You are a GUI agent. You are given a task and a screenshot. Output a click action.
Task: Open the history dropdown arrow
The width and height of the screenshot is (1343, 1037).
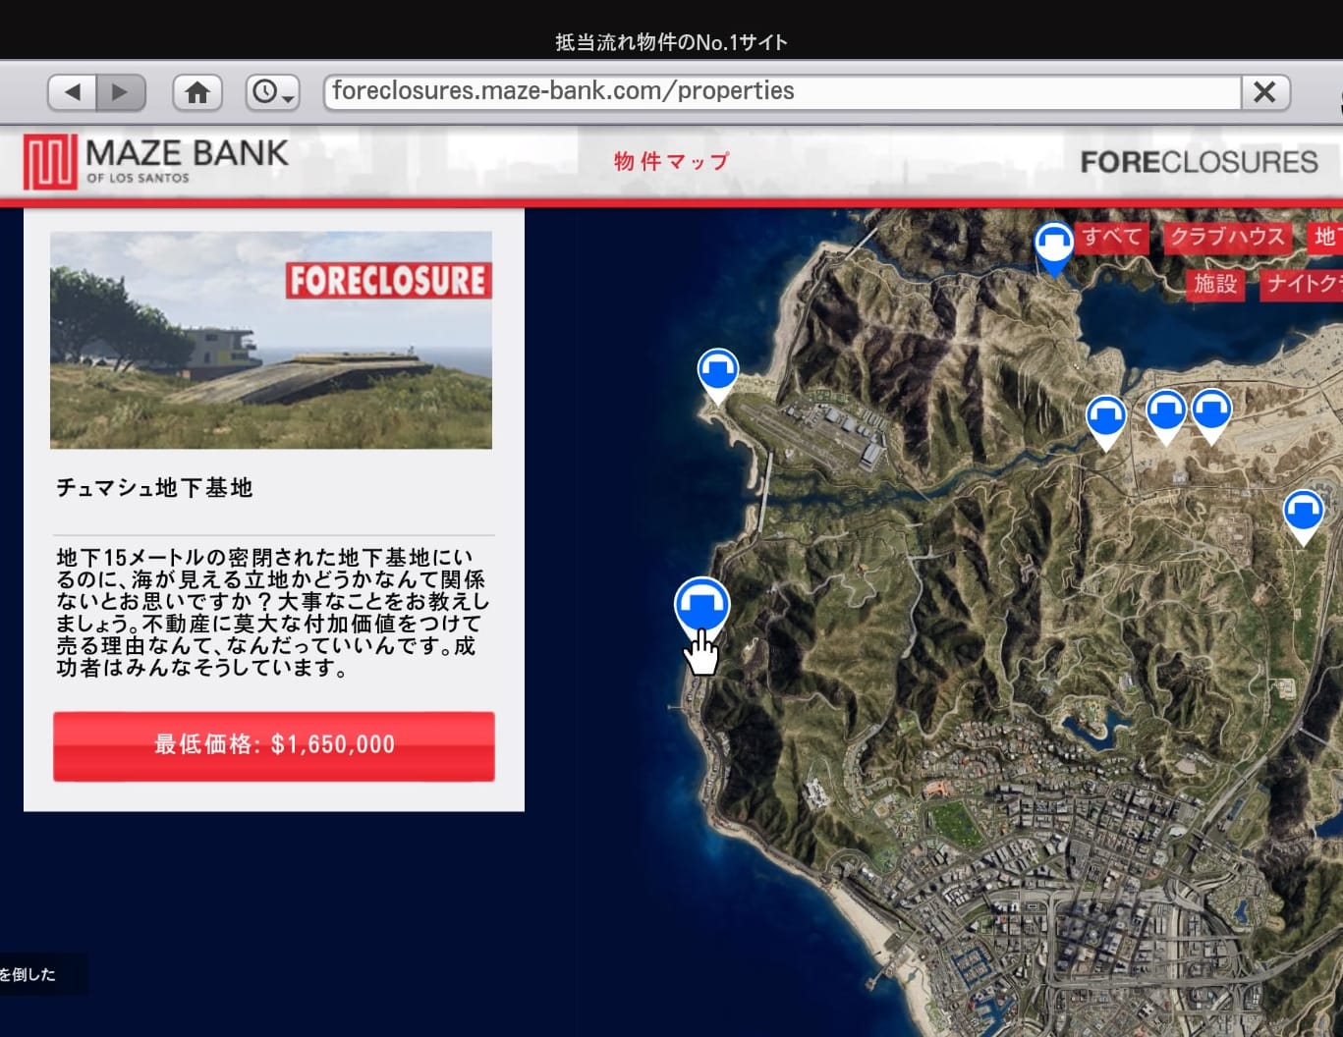coord(287,98)
